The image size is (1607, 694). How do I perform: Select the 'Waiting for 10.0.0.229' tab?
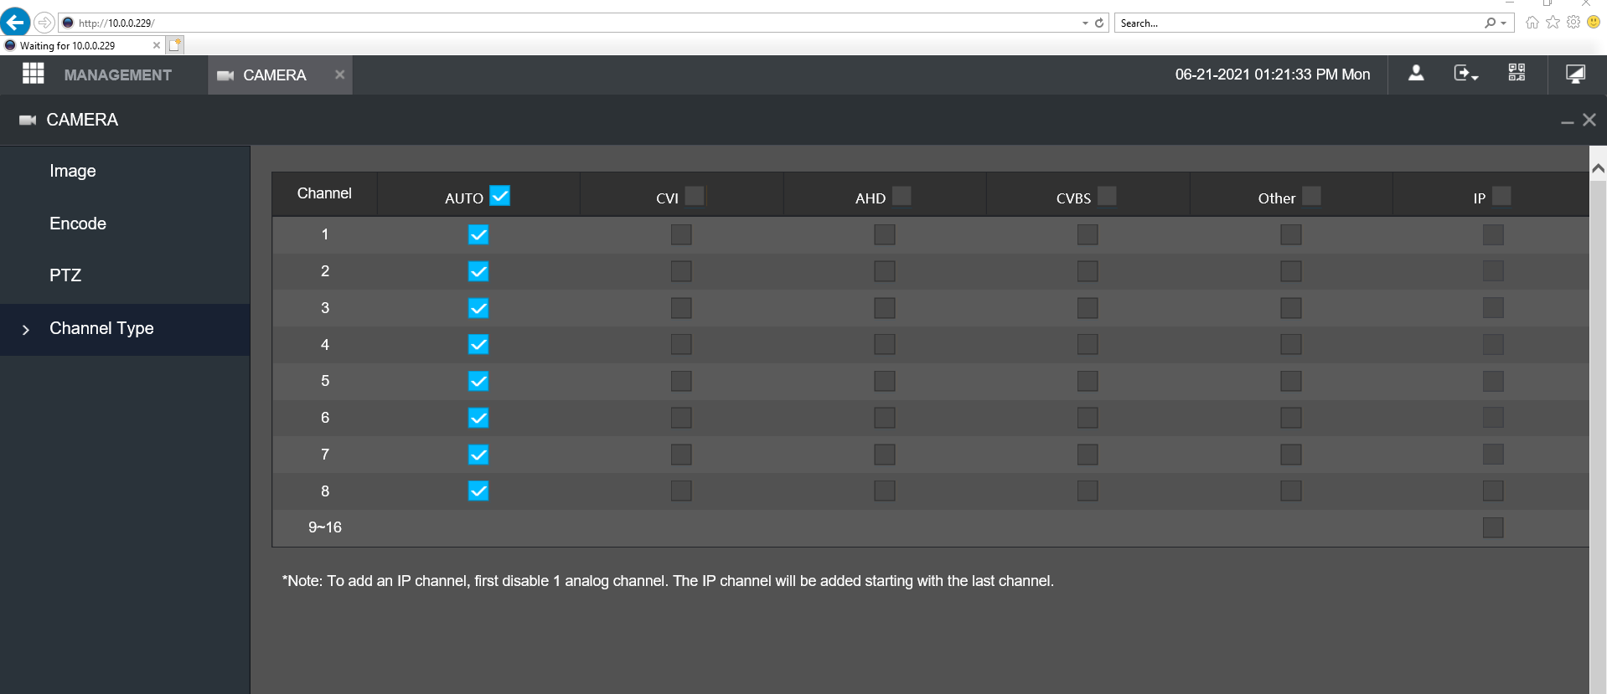pyautogui.click(x=81, y=45)
